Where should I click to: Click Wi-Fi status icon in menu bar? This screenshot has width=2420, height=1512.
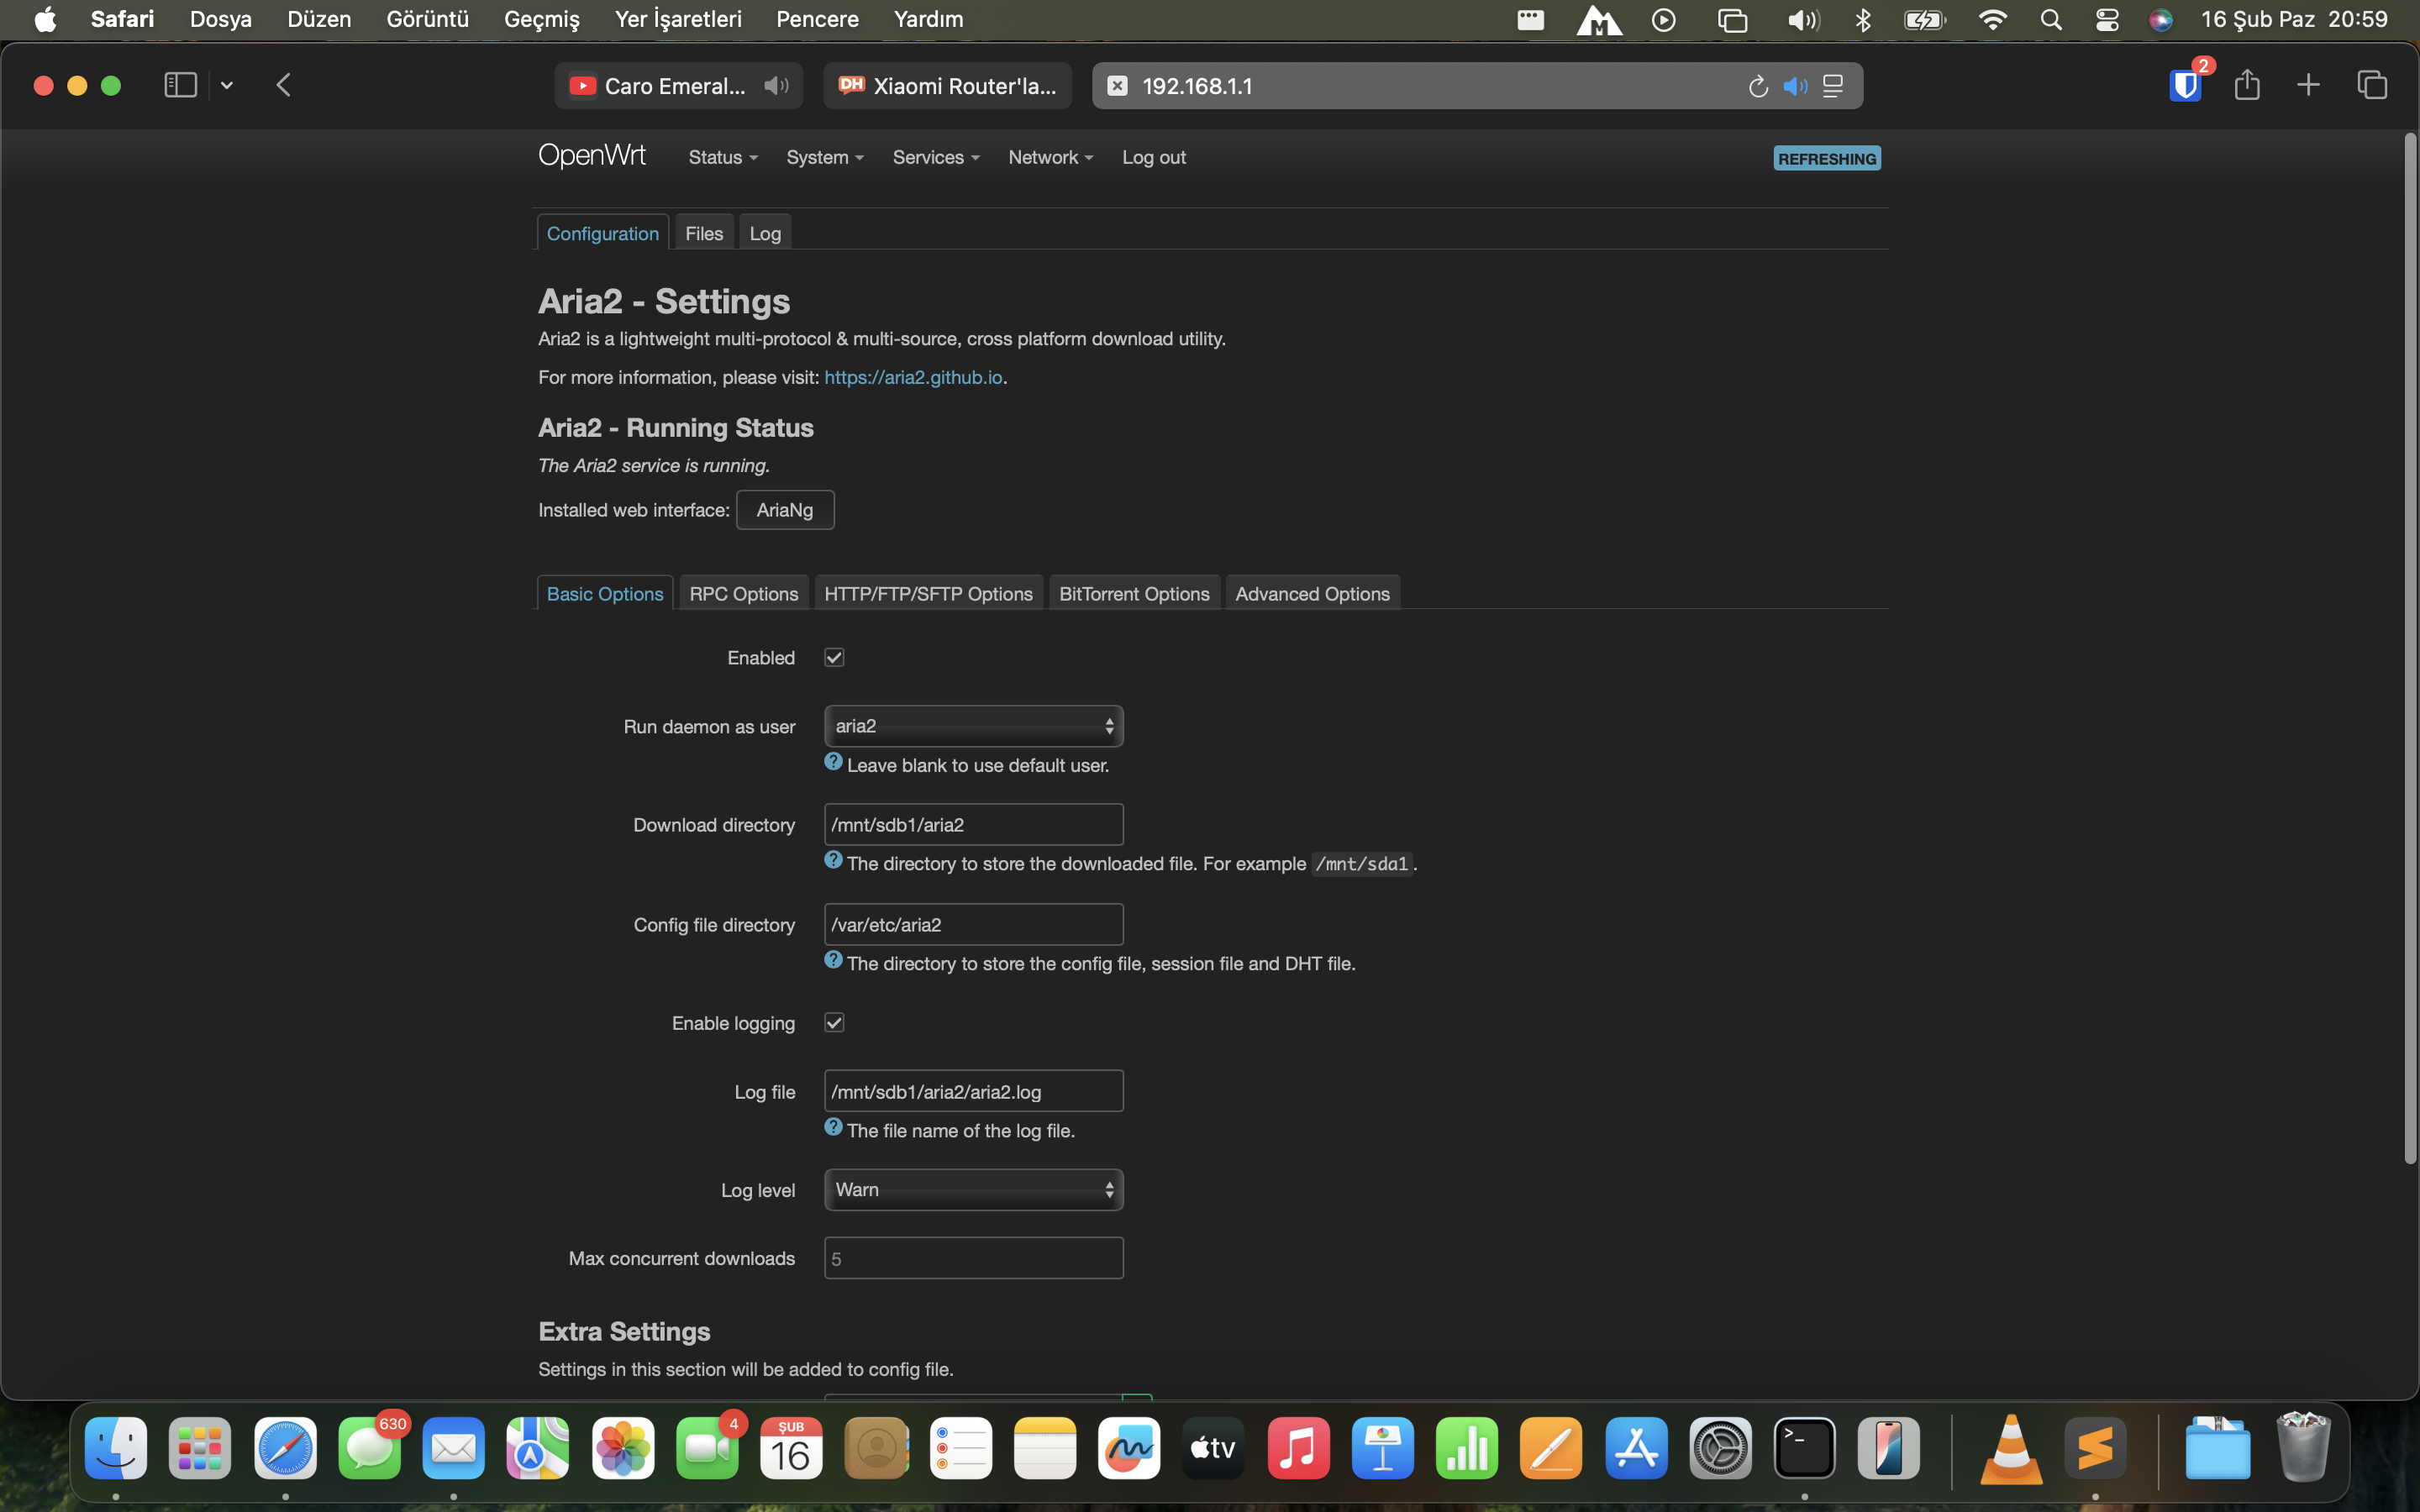point(1993,20)
